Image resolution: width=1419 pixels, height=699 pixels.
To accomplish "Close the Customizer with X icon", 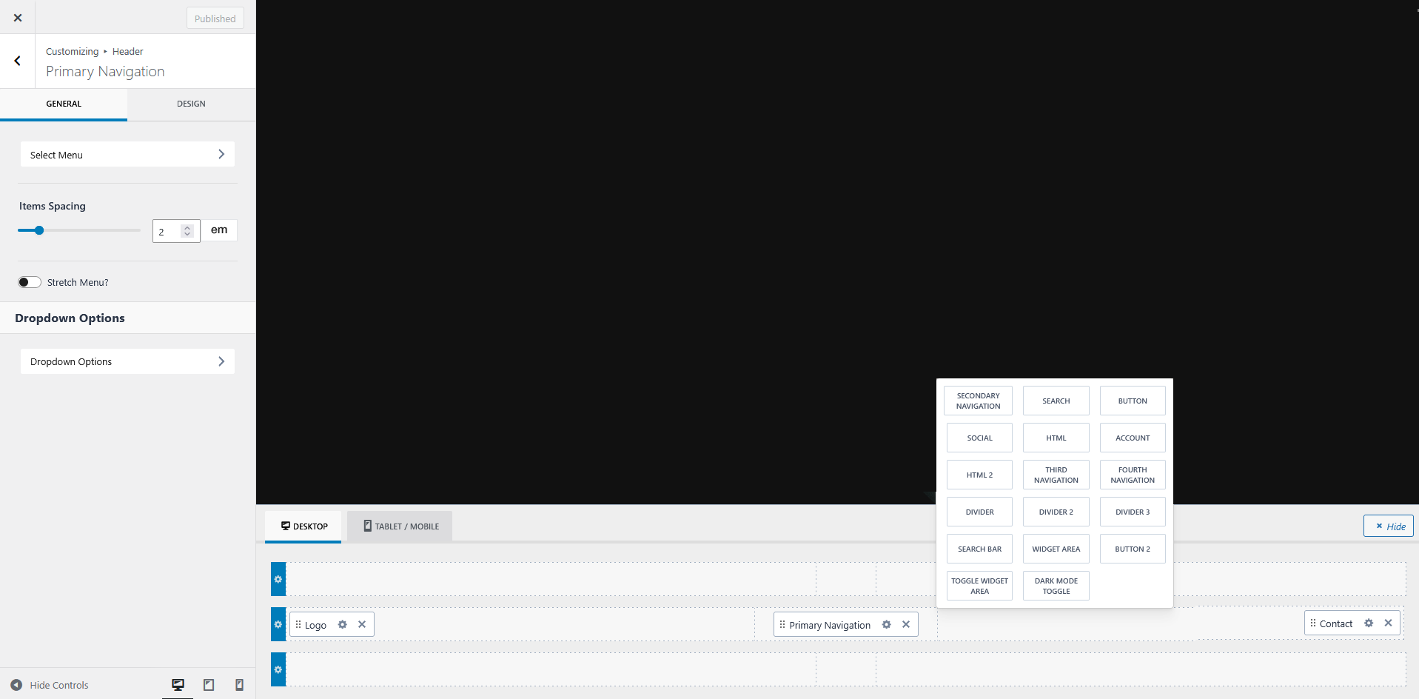I will pyautogui.click(x=18, y=18).
